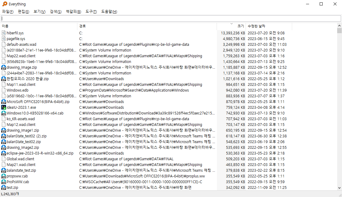Click the Global.wad.client file icon
Viewport: 342px width, 197px height.
point(4,159)
